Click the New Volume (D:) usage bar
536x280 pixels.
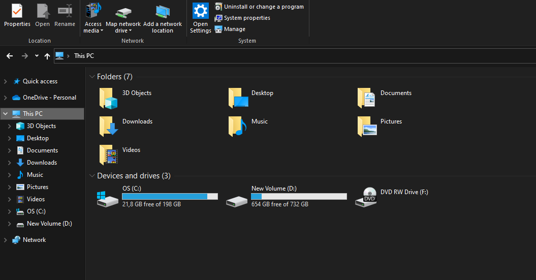click(299, 196)
